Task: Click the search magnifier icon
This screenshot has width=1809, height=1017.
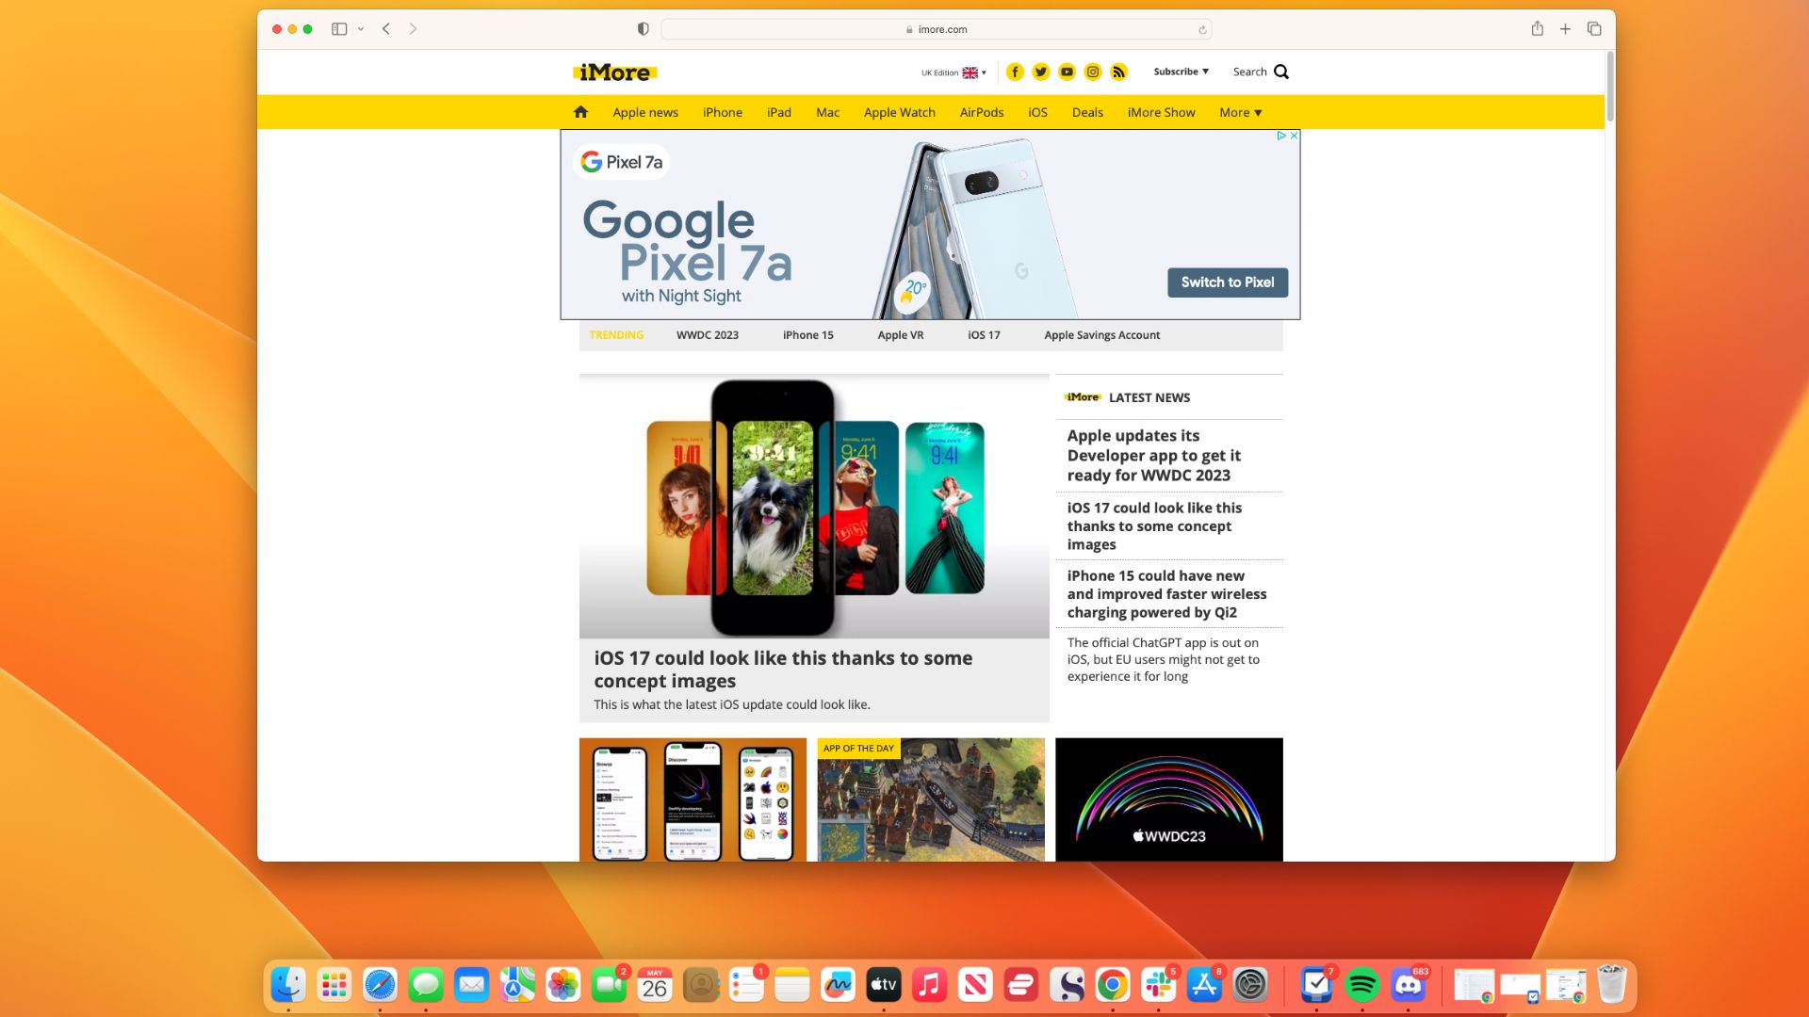Action: click(x=1281, y=72)
